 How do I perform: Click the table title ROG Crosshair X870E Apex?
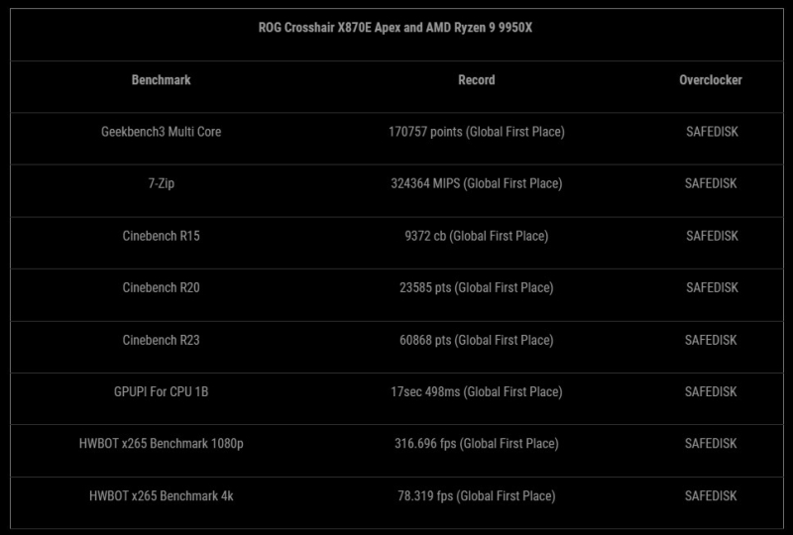(x=397, y=28)
